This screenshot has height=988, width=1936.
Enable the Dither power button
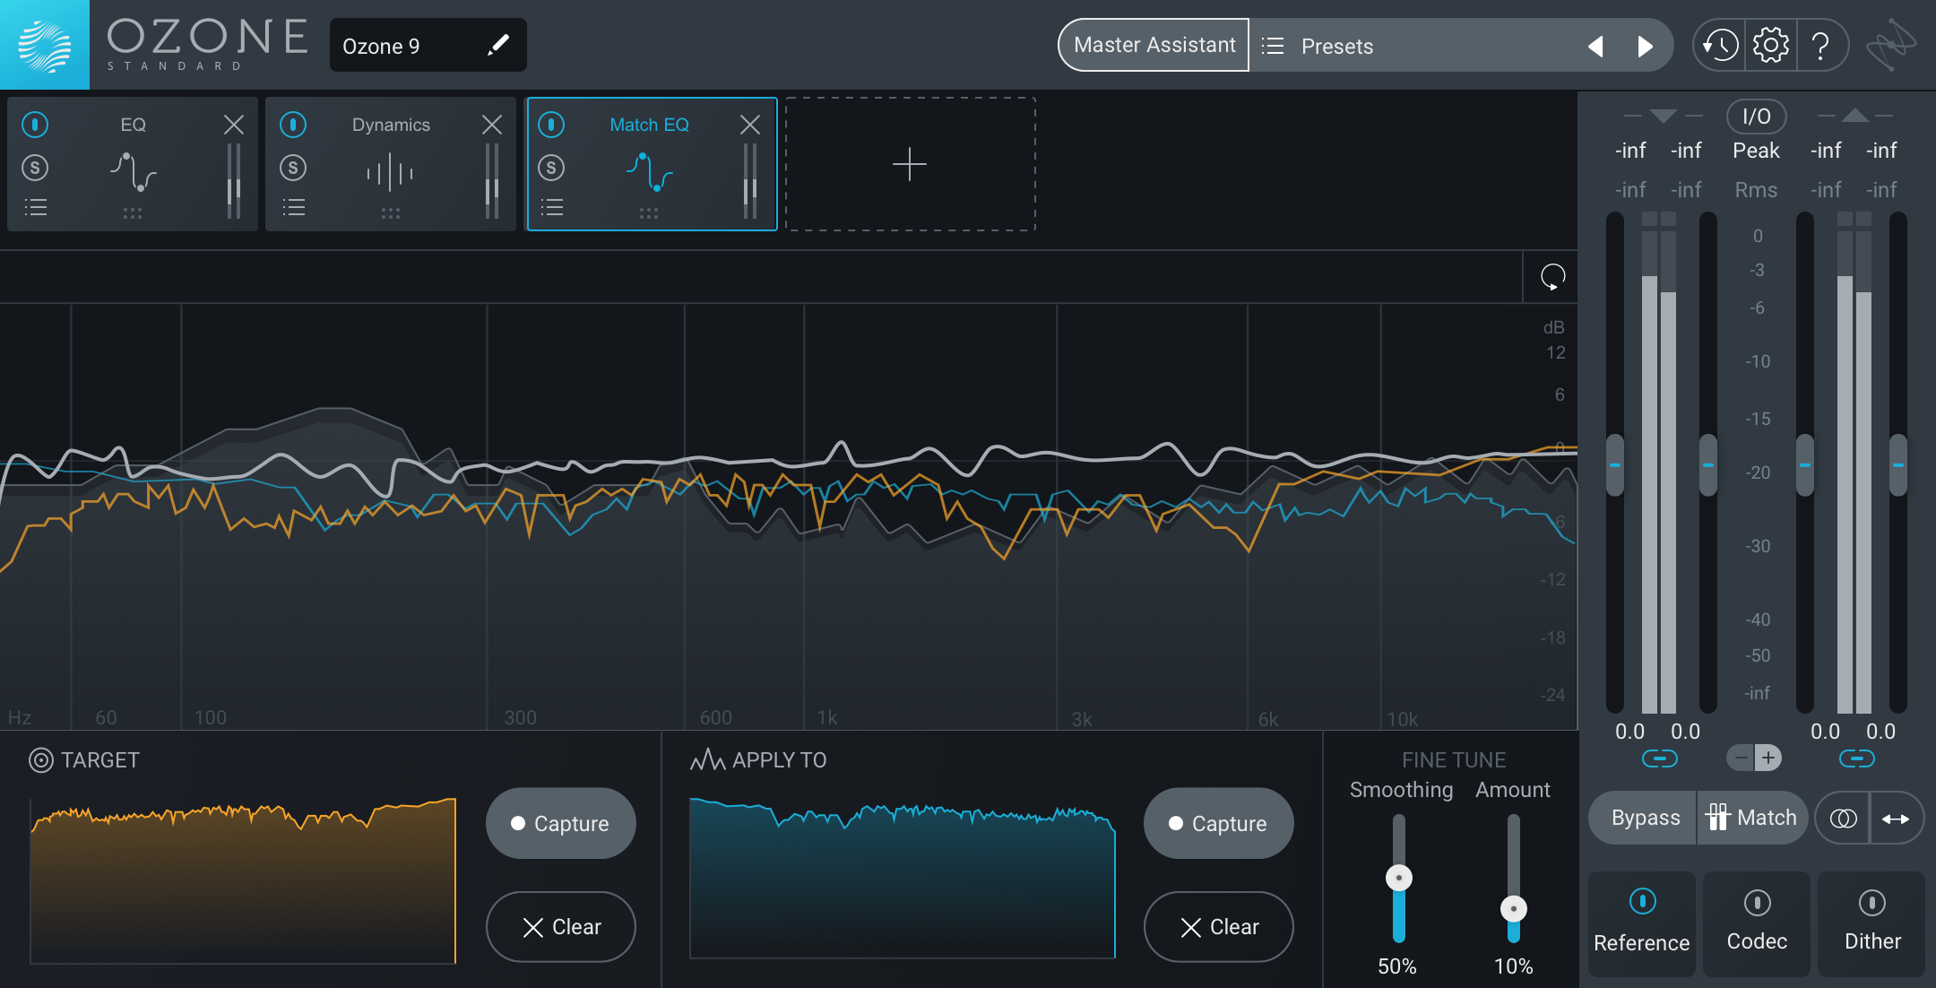(1871, 902)
